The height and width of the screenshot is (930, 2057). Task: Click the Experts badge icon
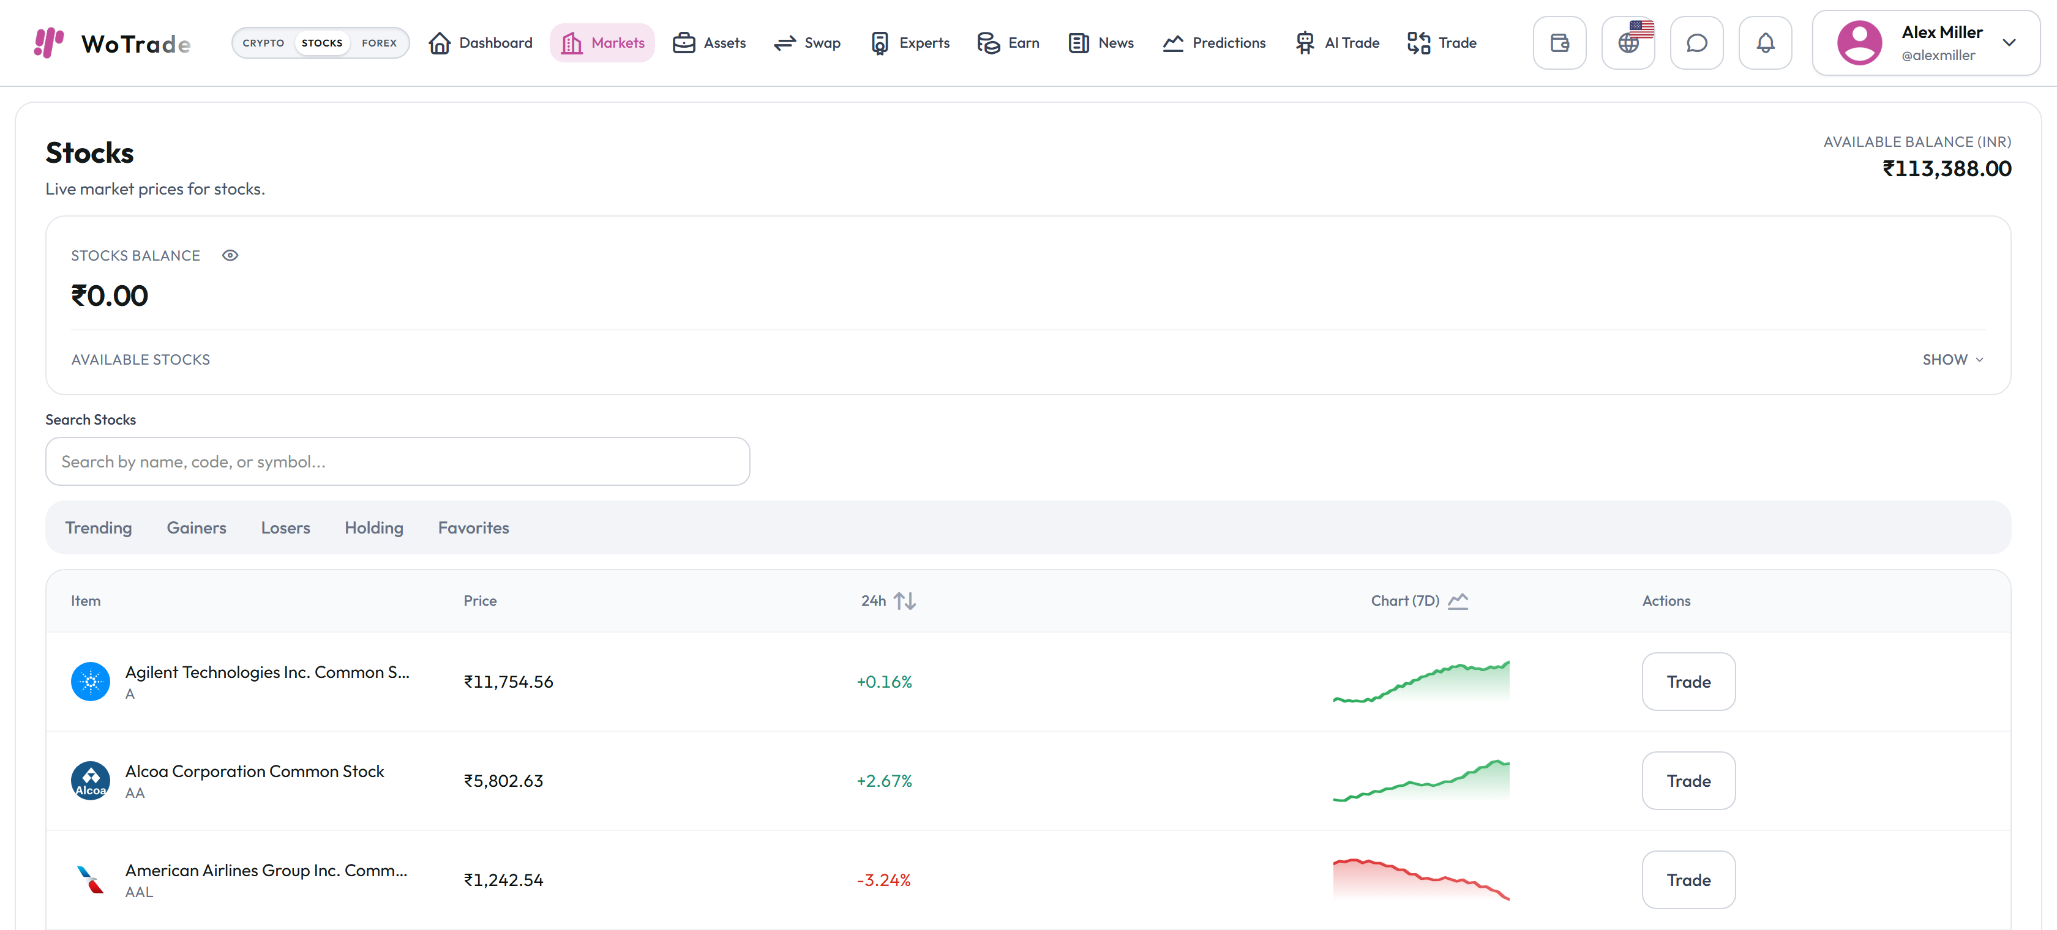[879, 43]
